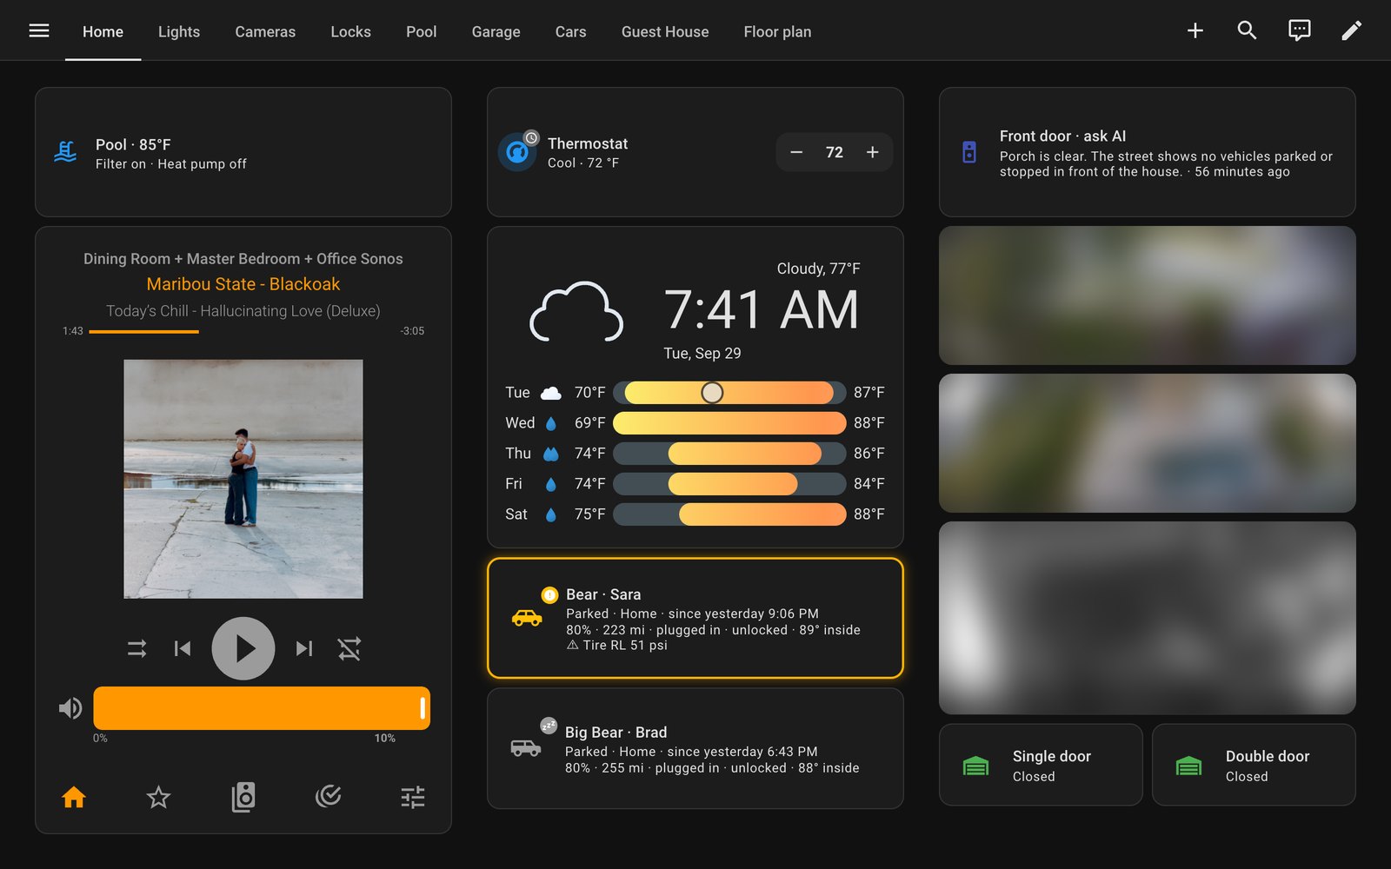The height and width of the screenshot is (869, 1391).
Task: Open the hamburger sidebar menu
Action: click(39, 31)
